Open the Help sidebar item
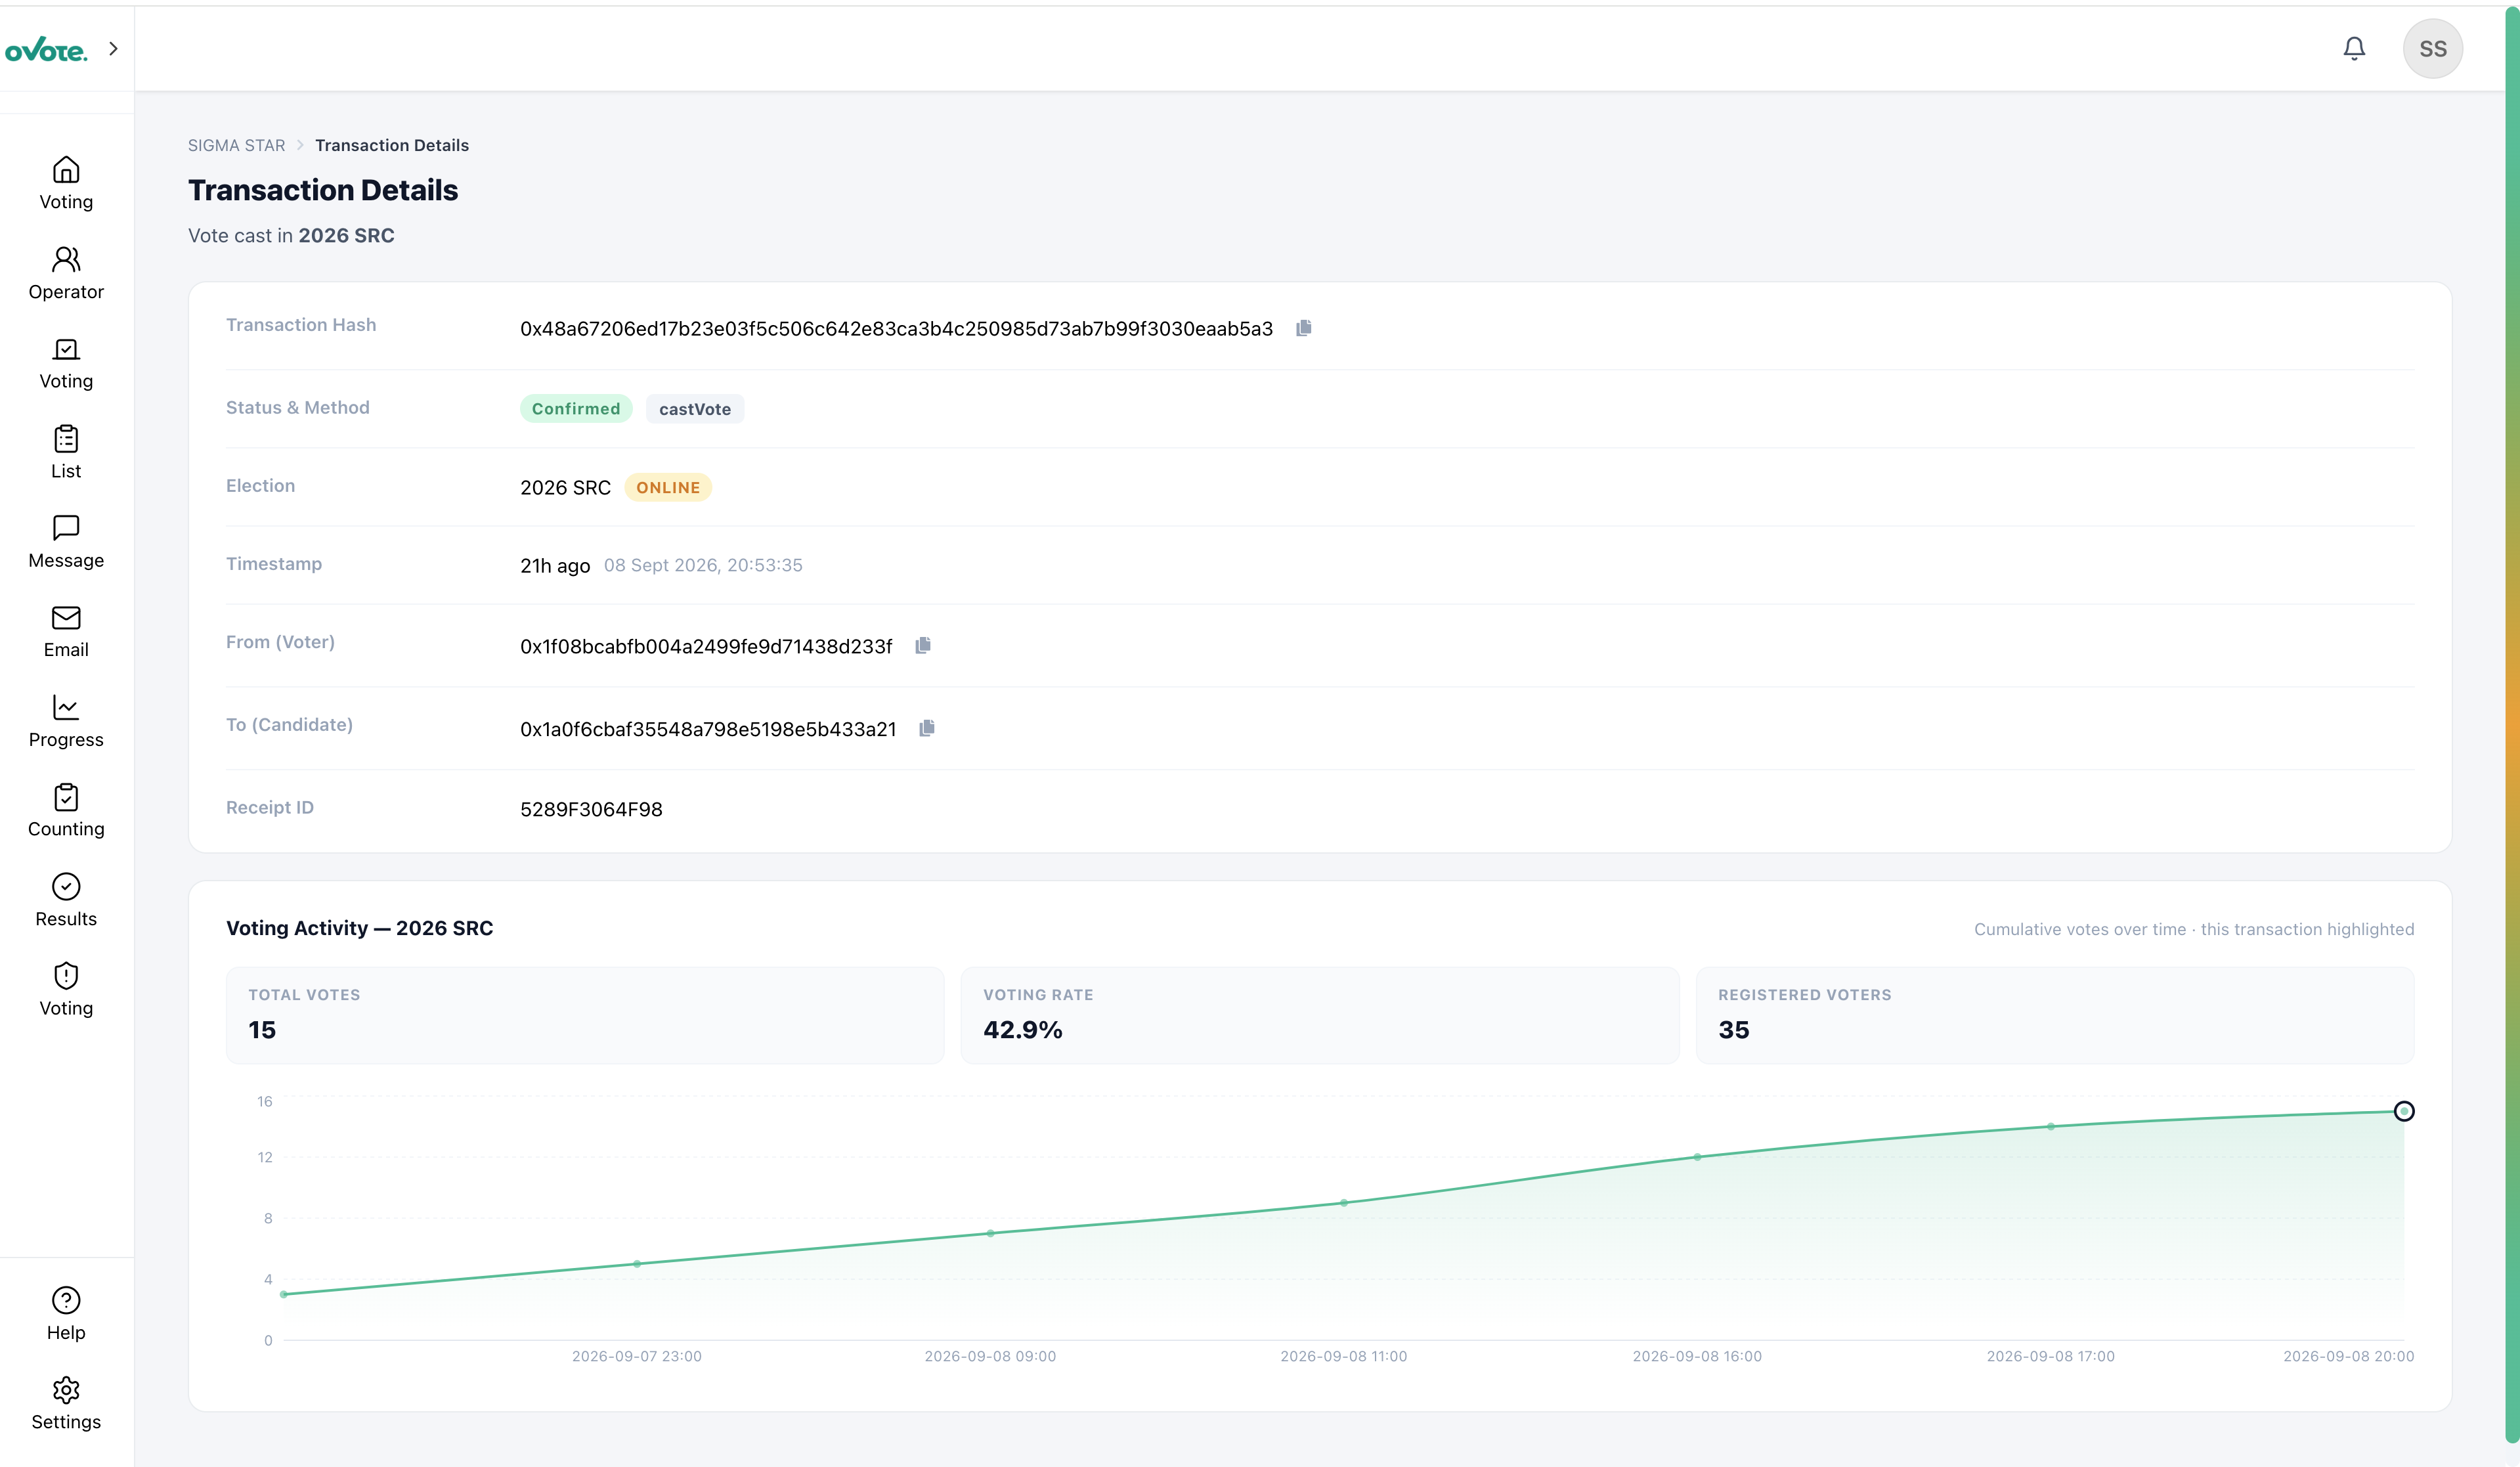This screenshot has width=2520, height=1467. click(66, 1314)
